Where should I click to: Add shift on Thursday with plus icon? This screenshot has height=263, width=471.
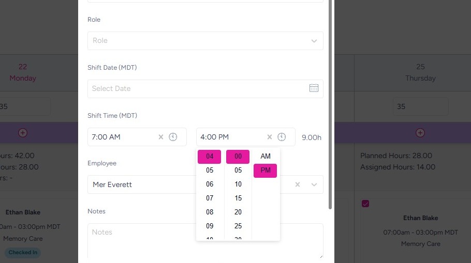tap(420, 133)
